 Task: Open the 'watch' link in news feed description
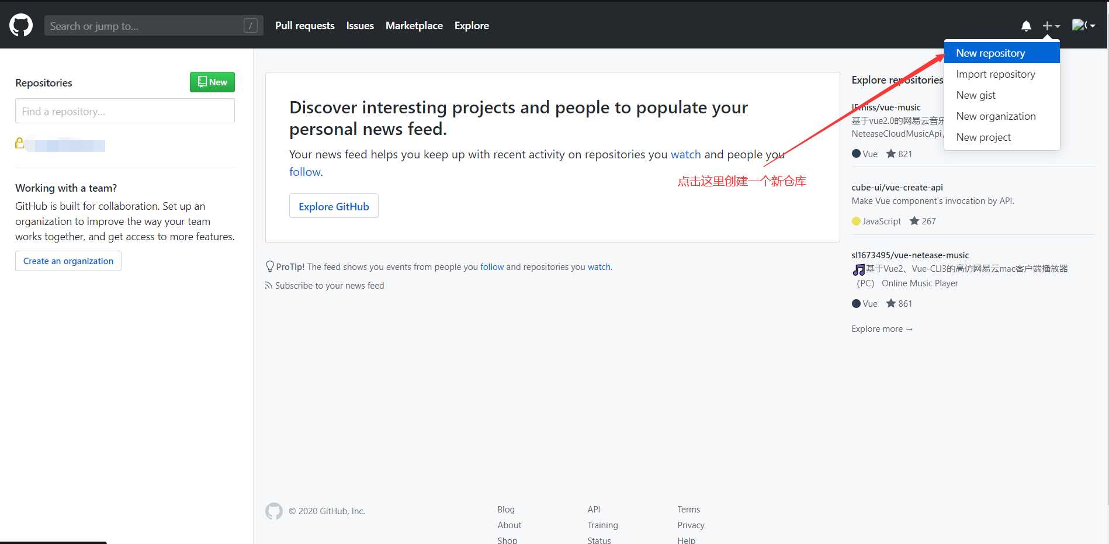pos(685,154)
